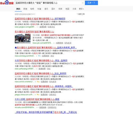The image size is (133, 114).
Task: Open 63条评价 reviews for yangtse.com
Action: [x=51, y=27]
